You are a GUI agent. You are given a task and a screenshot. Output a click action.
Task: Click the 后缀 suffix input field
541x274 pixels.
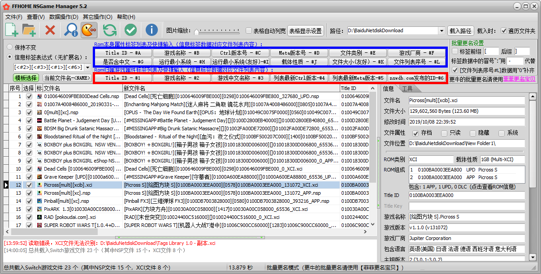point(522,51)
